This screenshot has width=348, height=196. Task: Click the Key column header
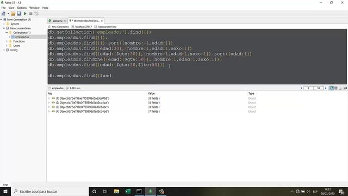point(50,94)
